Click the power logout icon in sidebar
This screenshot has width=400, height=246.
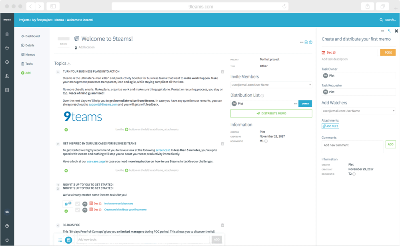7,240
